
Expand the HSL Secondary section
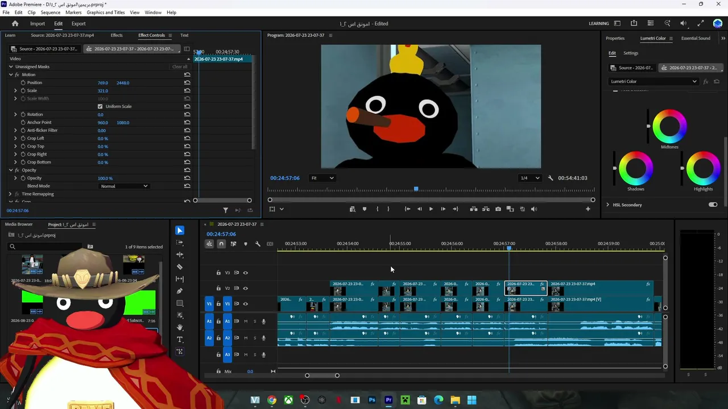click(608, 204)
